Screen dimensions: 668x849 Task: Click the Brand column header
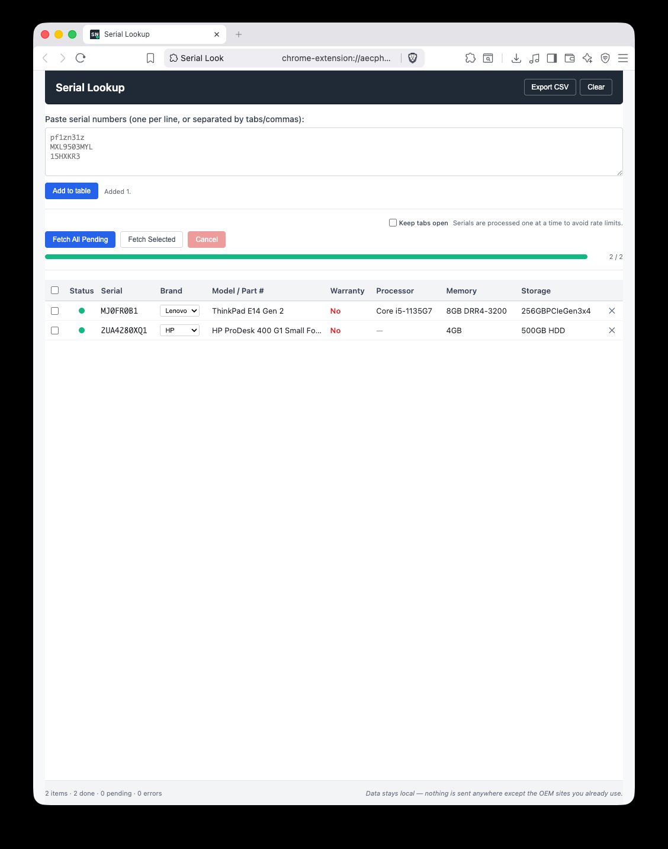(x=171, y=291)
